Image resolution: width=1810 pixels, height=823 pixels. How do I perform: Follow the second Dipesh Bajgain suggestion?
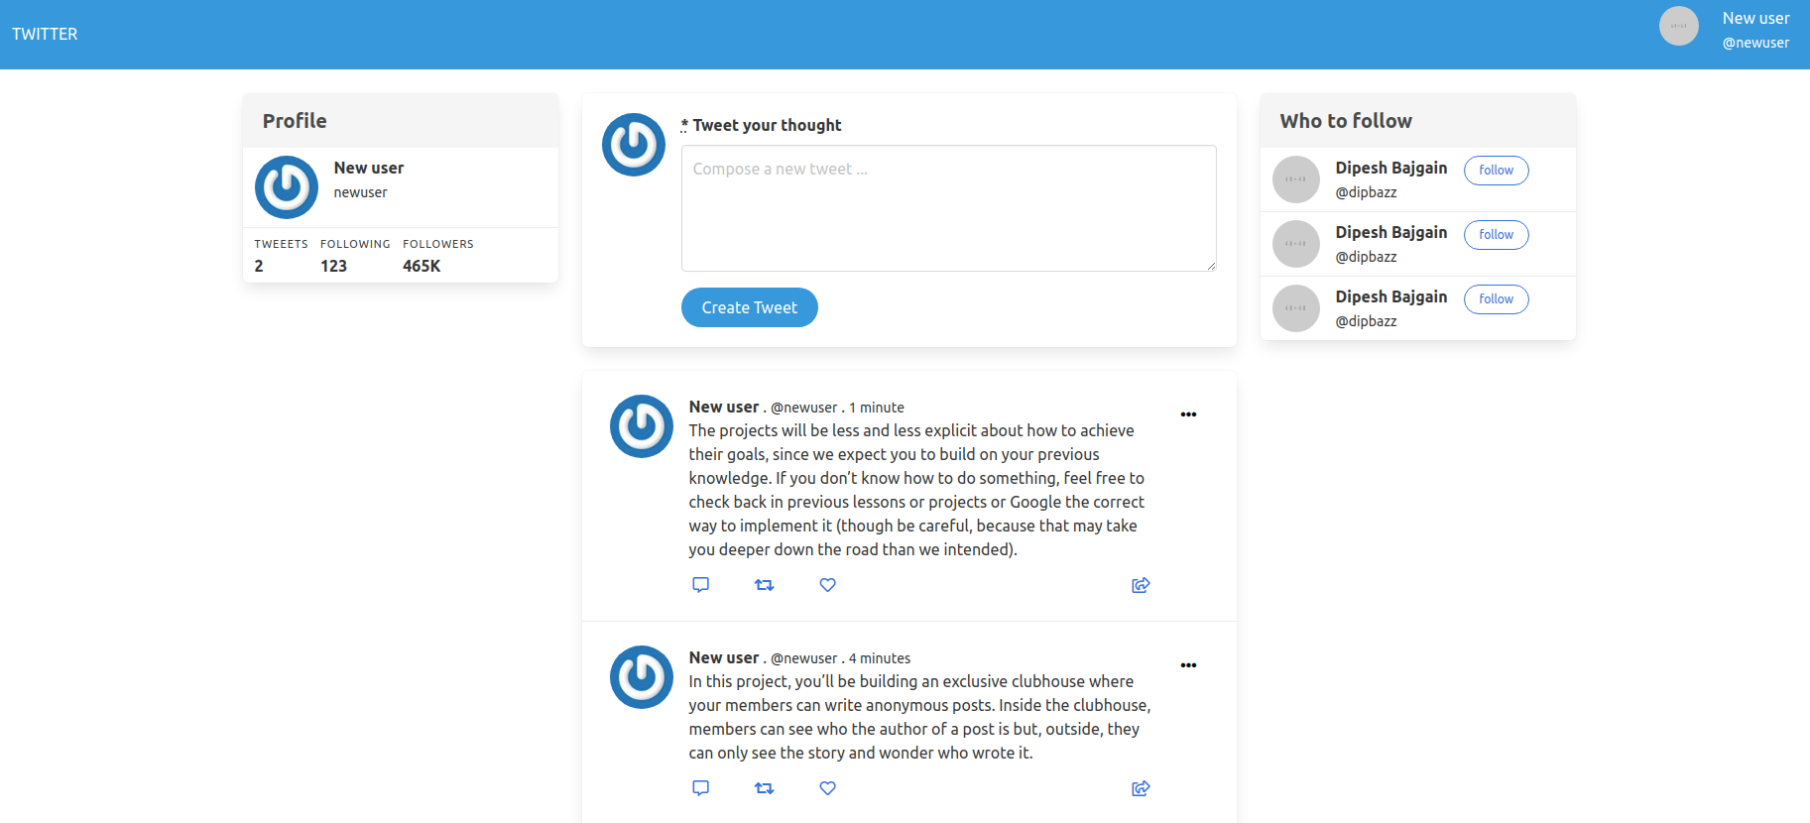click(1496, 235)
